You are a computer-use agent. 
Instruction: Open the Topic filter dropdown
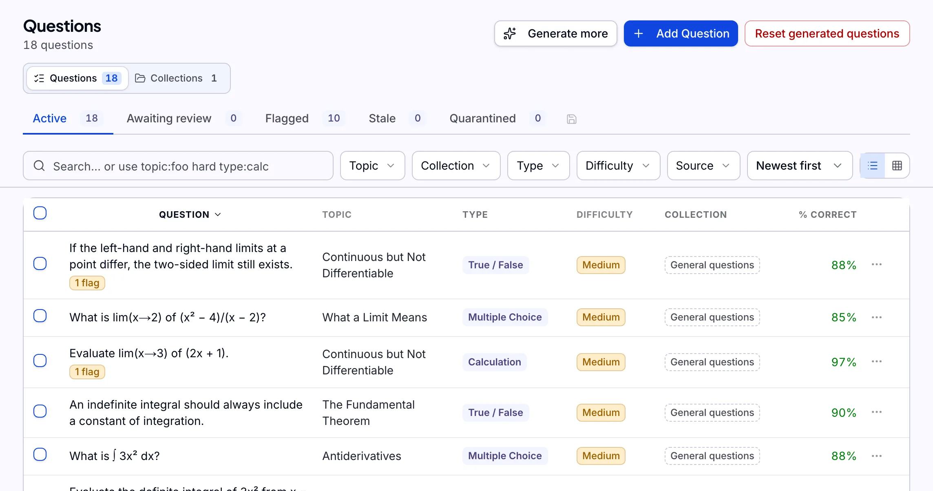[x=372, y=166]
